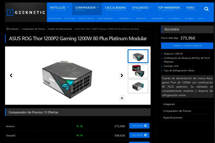
Task: Click 'Comparador de Precios: 11 Ofertas' header
Action: (78, 112)
